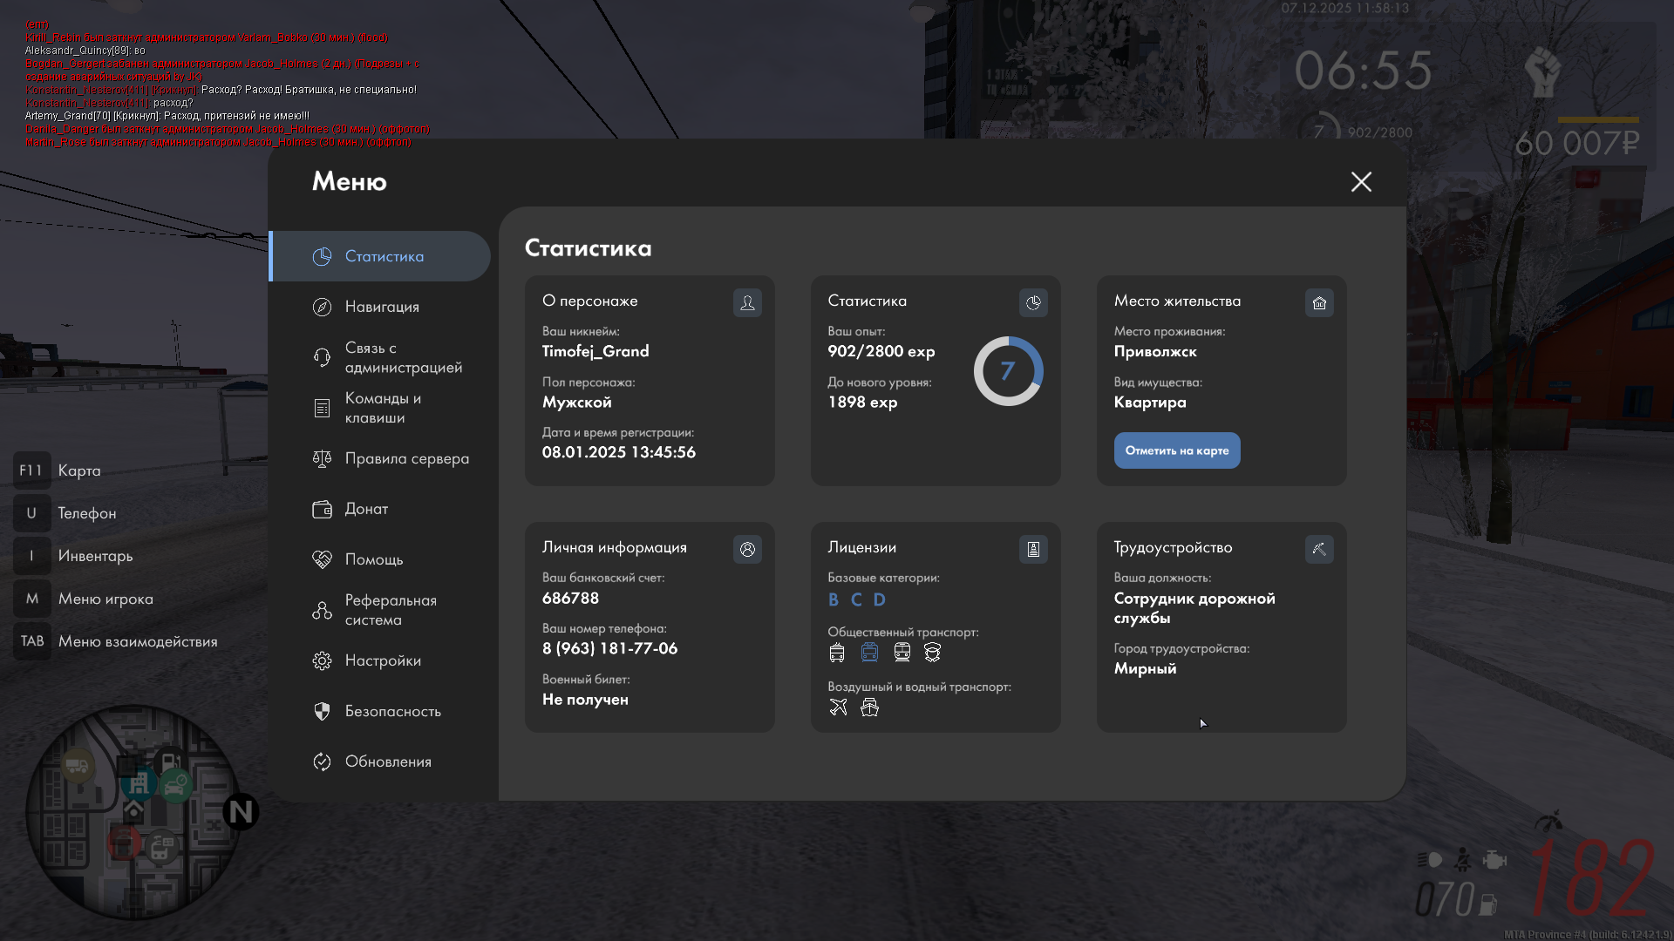The height and width of the screenshot is (941, 1674).
Task: Open Настройки from the sidebar
Action: coord(383,660)
